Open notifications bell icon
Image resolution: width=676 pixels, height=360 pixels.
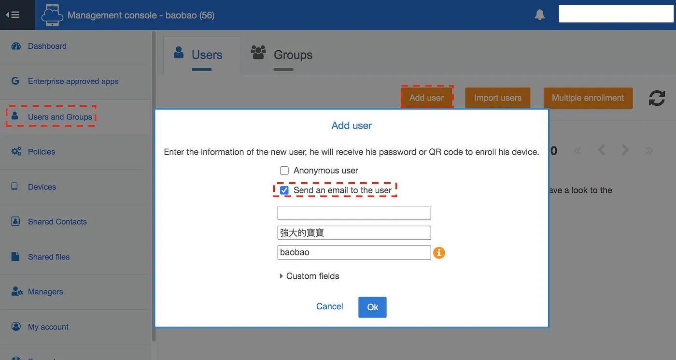(x=540, y=15)
